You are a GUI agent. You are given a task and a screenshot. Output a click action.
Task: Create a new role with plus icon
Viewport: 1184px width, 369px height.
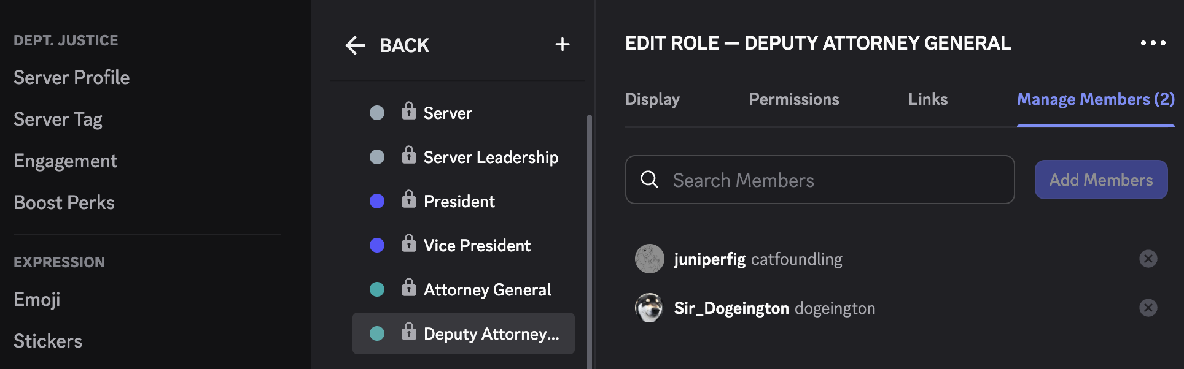562,45
